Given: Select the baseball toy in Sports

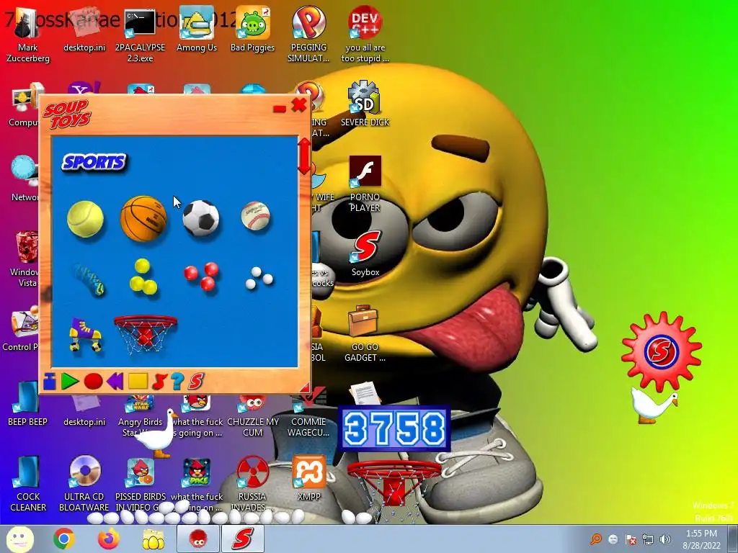Looking at the screenshot, I should point(256,216).
